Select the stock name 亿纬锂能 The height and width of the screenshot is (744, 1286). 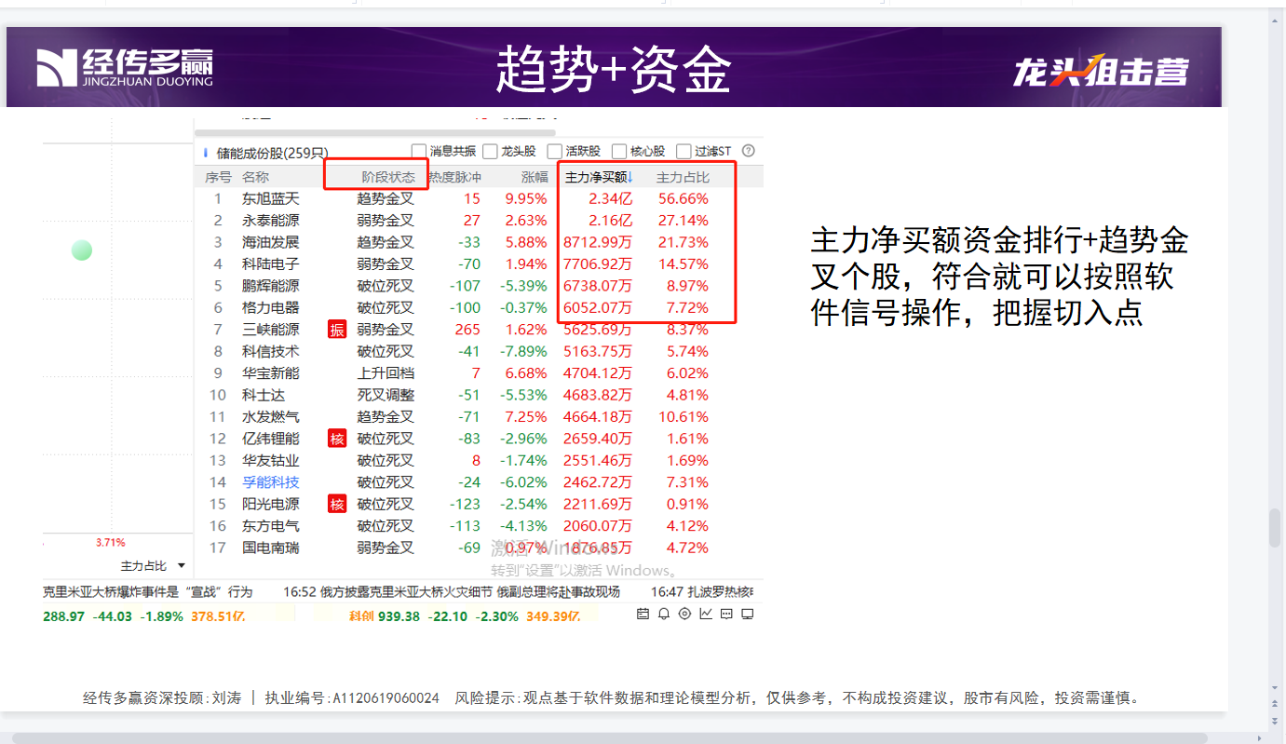[x=270, y=439]
